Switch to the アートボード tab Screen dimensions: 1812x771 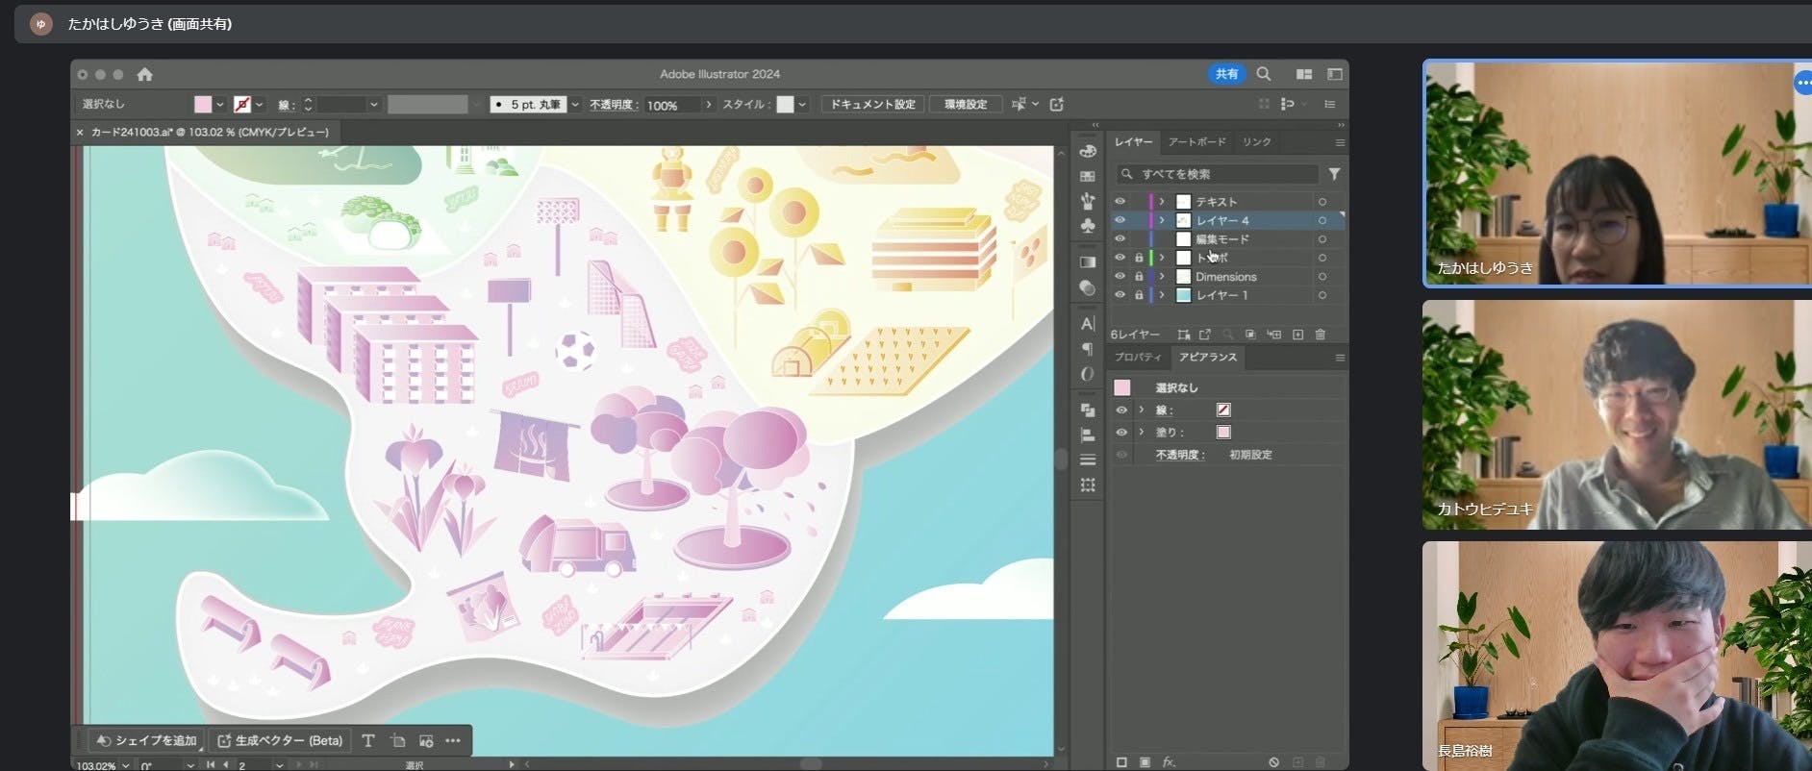1196,142
